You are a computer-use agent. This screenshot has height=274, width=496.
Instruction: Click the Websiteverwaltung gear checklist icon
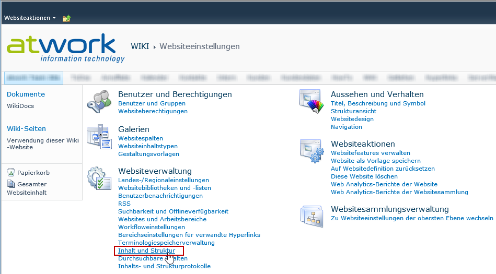click(99, 178)
